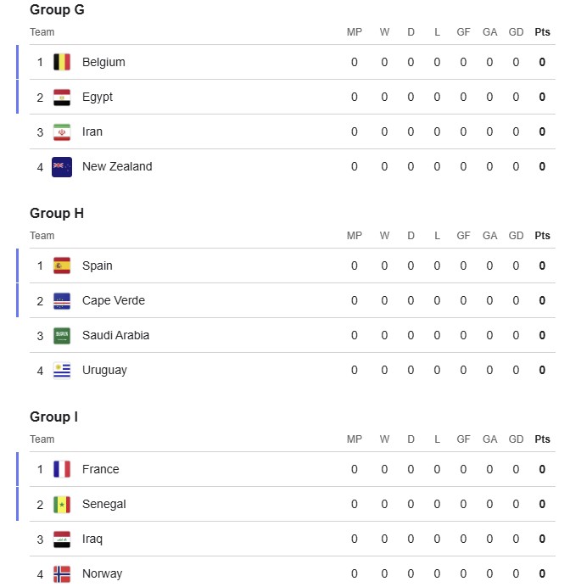Click the Pts column header in Group G
This screenshot has height=587, width=570.
click(x=542, y=32)
